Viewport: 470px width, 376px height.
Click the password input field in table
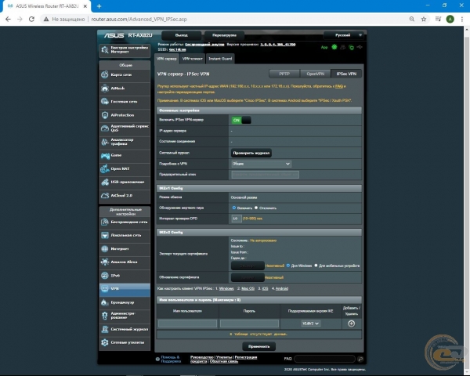click(x=249, y=324)
